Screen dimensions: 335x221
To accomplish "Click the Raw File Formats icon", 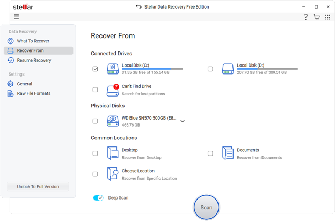I will click(x=10, y=93).
